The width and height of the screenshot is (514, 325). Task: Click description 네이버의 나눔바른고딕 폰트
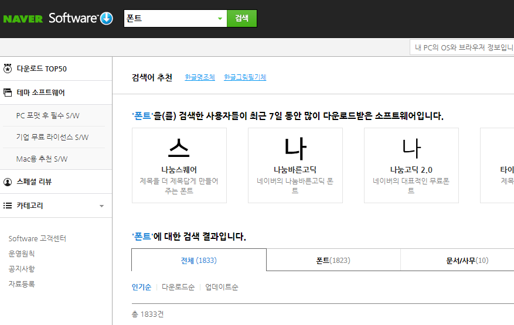(295, 186)
